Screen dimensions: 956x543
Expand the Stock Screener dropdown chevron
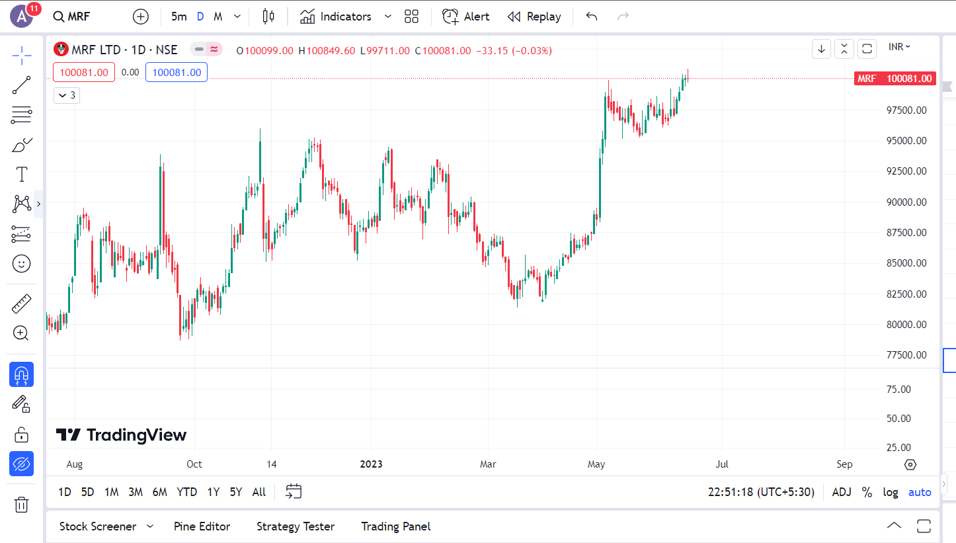coord(150,526)
